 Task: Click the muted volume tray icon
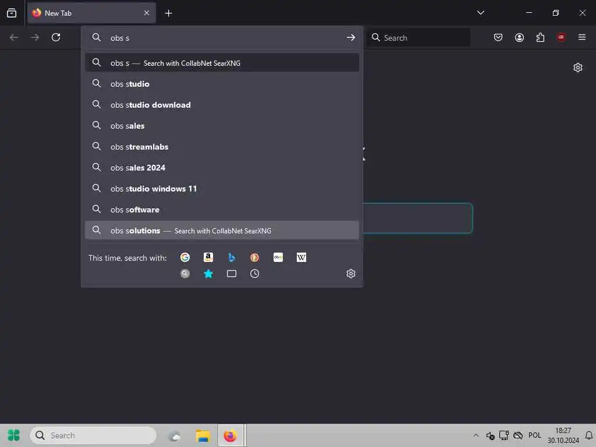tap(490, 435)
